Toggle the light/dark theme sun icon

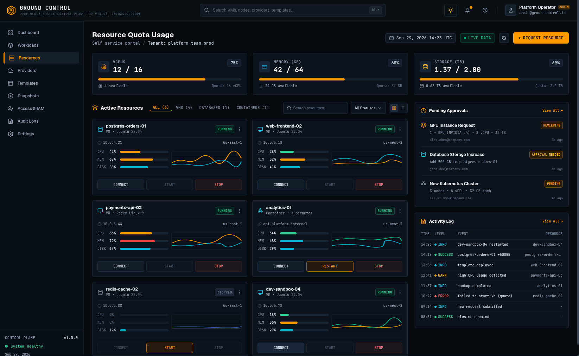450,10
